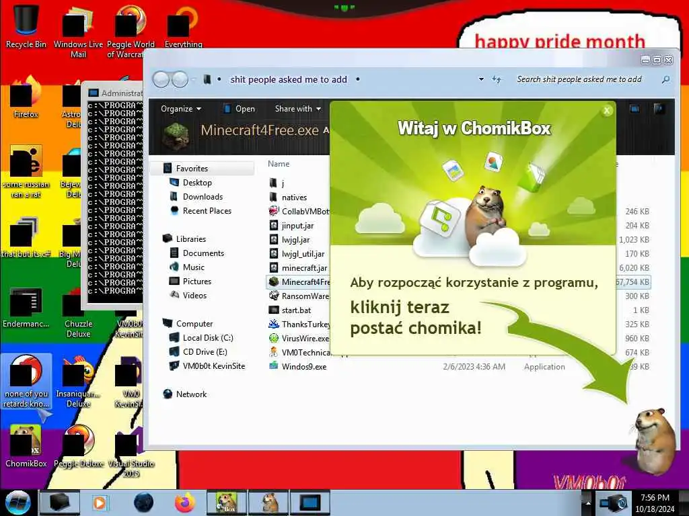Open the Organize menu
Image resolution: width=689 pixels, height=516 pixels.
click(180, 109)
